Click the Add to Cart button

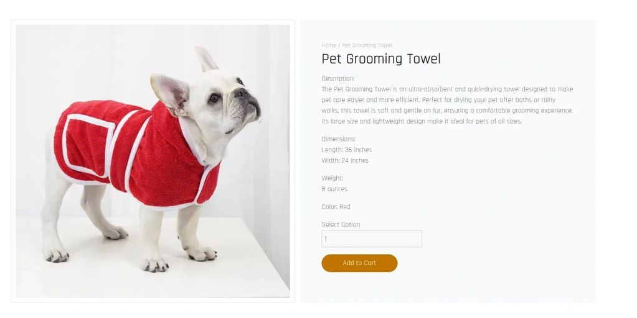point(359,263)
